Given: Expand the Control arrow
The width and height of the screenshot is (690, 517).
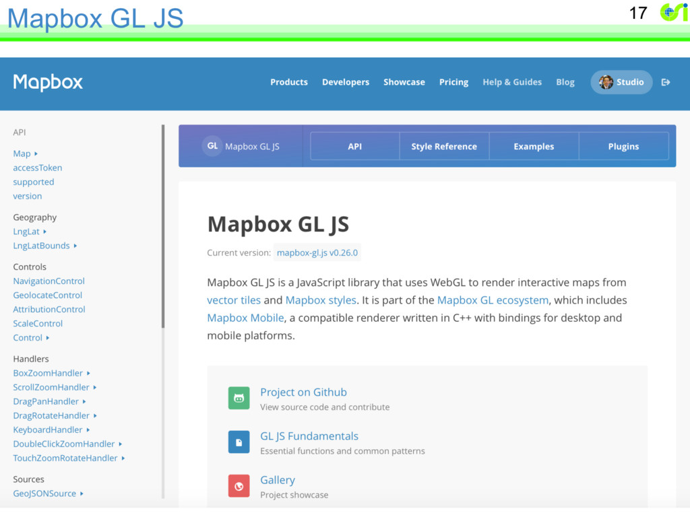Looking at the screenshot, I should point(48,338).
